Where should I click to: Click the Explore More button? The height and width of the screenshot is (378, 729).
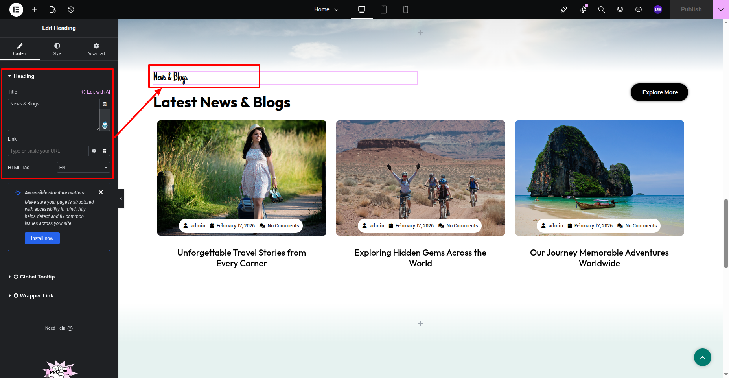point(659,92)
